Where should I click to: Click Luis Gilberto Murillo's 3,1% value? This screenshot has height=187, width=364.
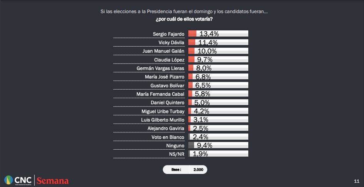click(x=201, y=120)
